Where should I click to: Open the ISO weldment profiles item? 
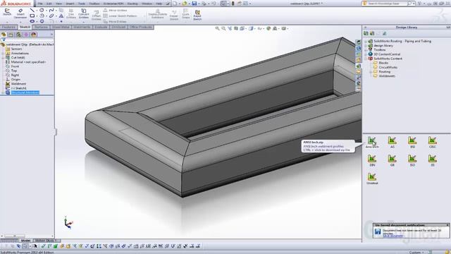412,161
